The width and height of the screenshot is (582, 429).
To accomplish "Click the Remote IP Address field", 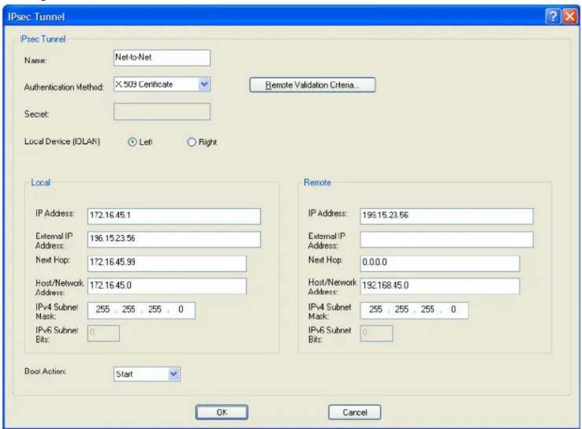I will pos(447,216).
